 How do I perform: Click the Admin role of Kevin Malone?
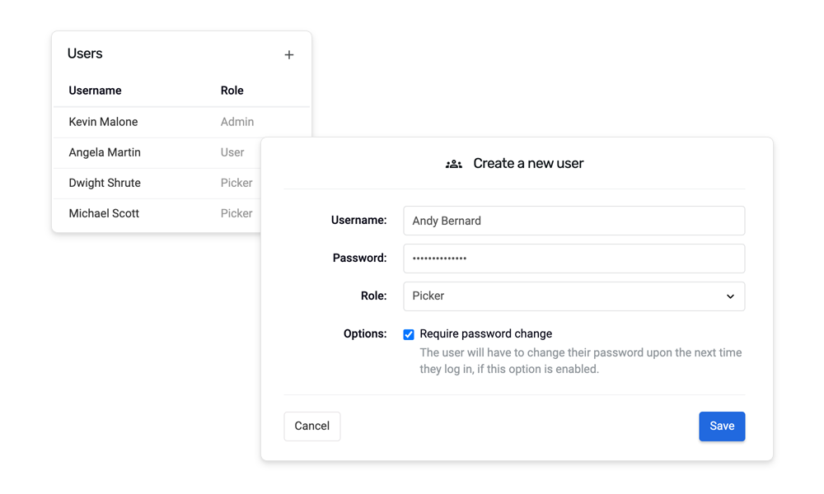click(x=237, y=122)
